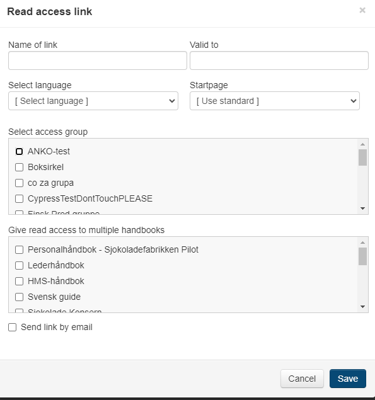Enable the co za grupa checkbox
Viewport: 375px width, 400px height.
(x=19, y=183)
